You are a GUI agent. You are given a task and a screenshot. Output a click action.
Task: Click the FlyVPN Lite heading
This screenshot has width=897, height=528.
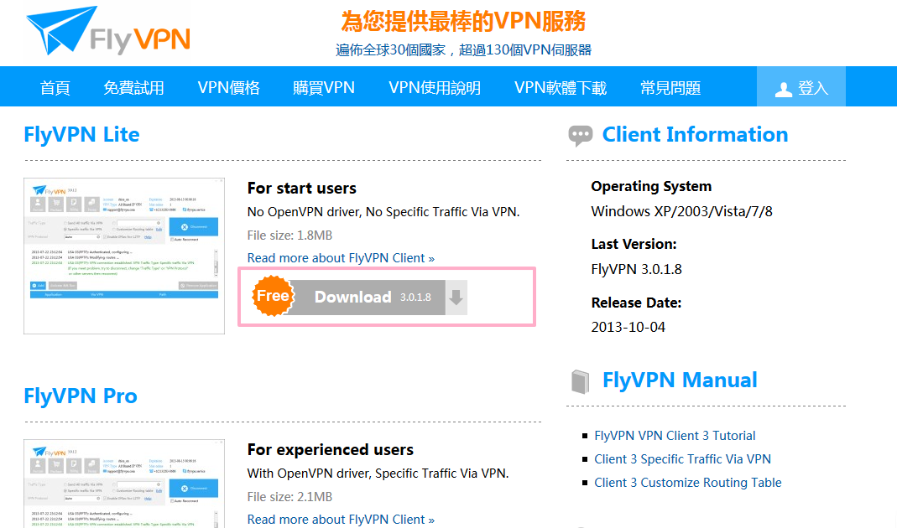click(x=81, y=134)
